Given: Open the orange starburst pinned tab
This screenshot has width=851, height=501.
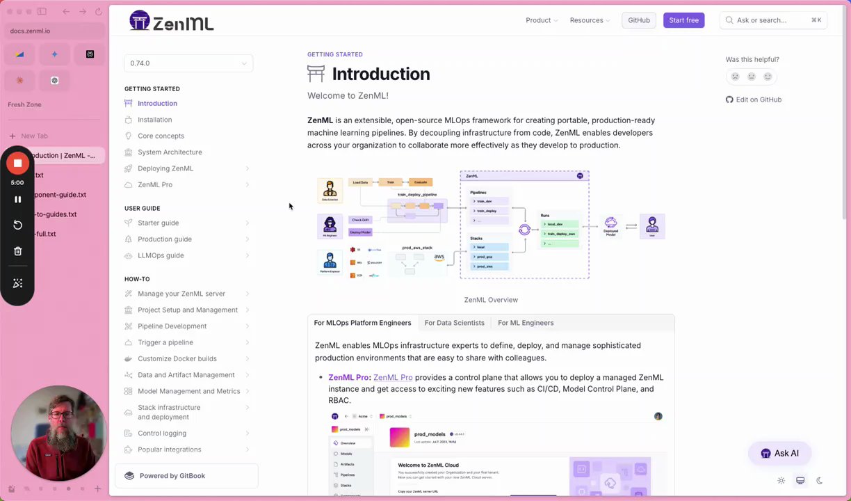Looking at the screenshot, I should tap(19, 80).
